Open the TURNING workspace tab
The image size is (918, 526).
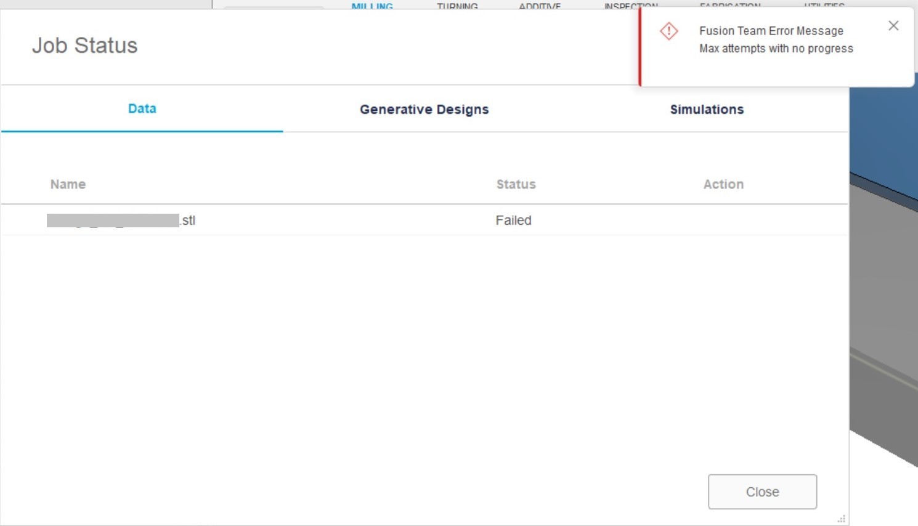point(457,6)
